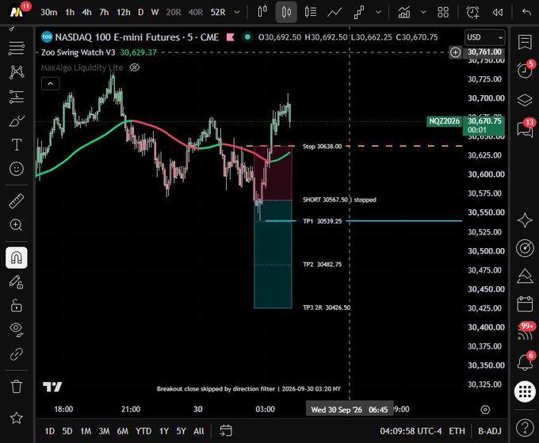Toggle B-ADJ back adjustment

(490, 431)
